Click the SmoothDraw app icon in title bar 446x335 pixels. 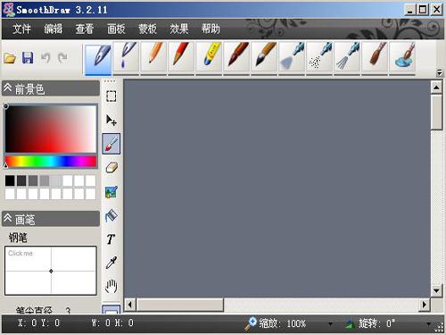click(8, 10)
